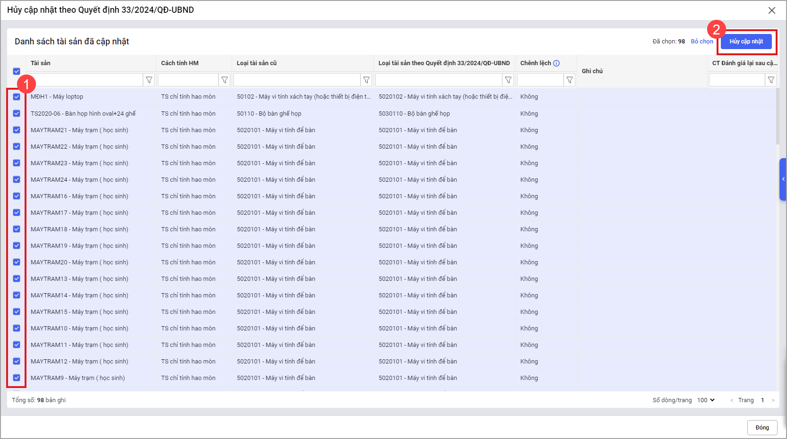Click filter icon in Cách tính HM column
Screen dimensions: 787x439
[x=225, y=80]
